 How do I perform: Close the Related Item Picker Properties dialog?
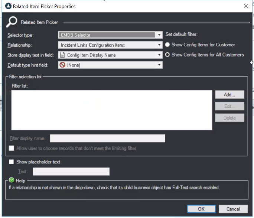tap(245, 6)
